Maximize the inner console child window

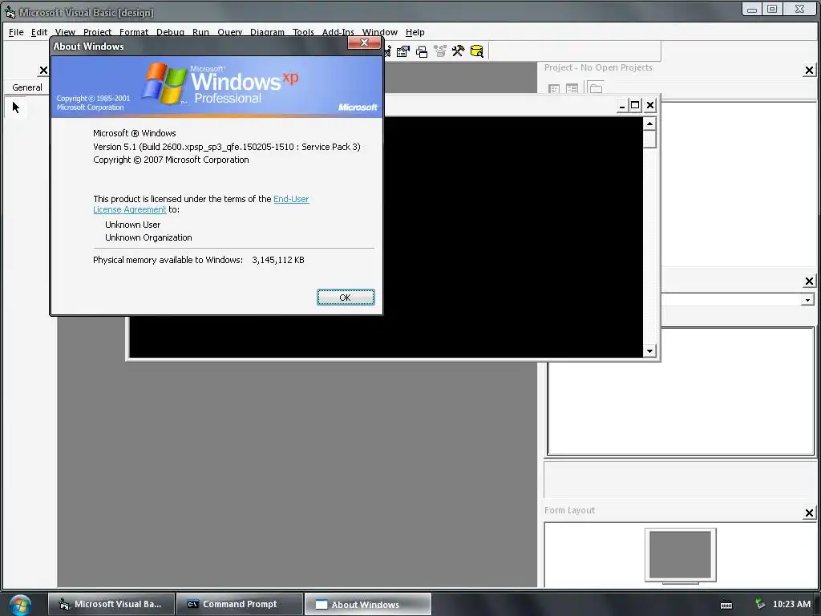[635, 105]
